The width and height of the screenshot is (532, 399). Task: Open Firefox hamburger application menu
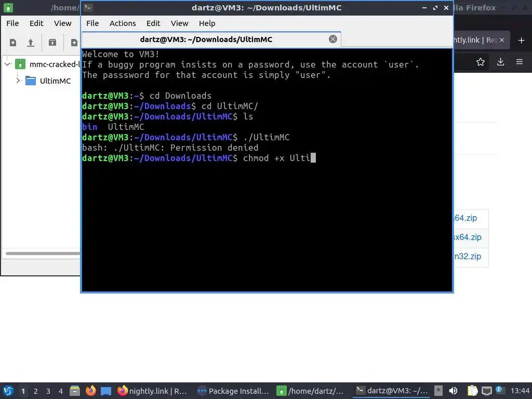click(x=520, y=62)
